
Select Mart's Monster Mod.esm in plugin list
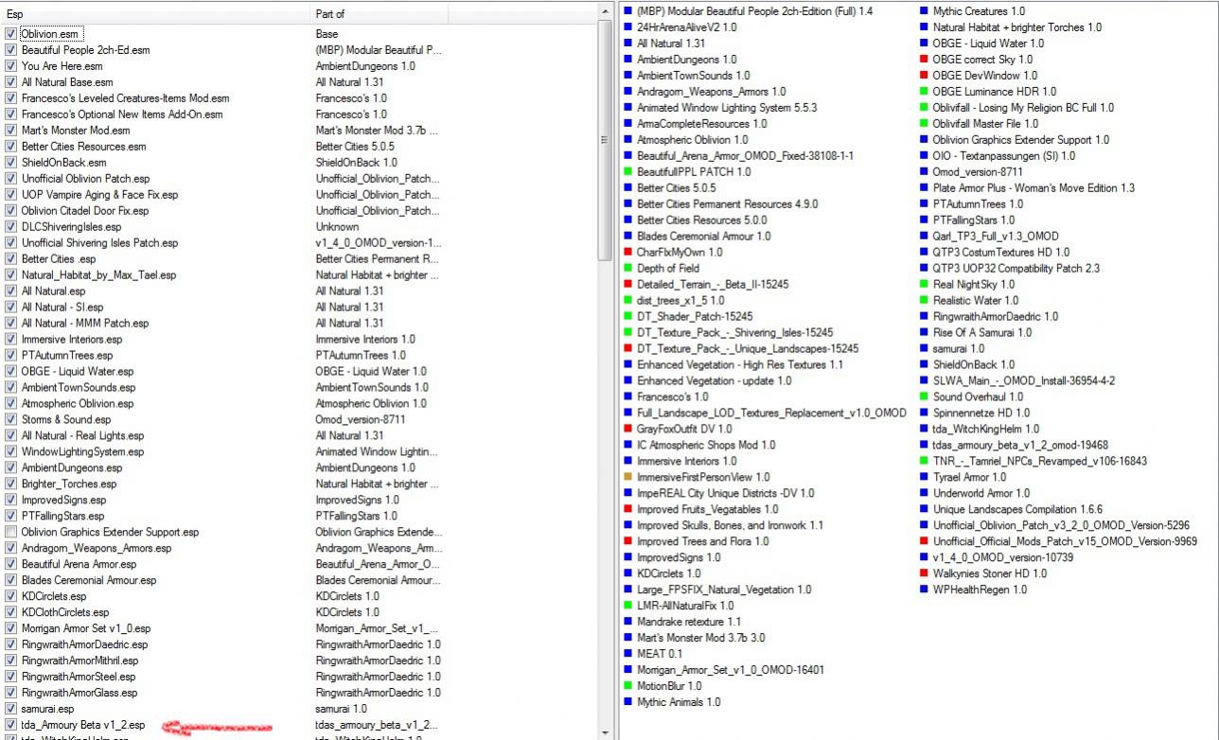(76, 131)
